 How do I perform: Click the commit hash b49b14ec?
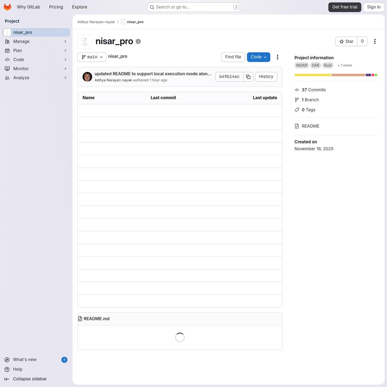click(229, 77)
